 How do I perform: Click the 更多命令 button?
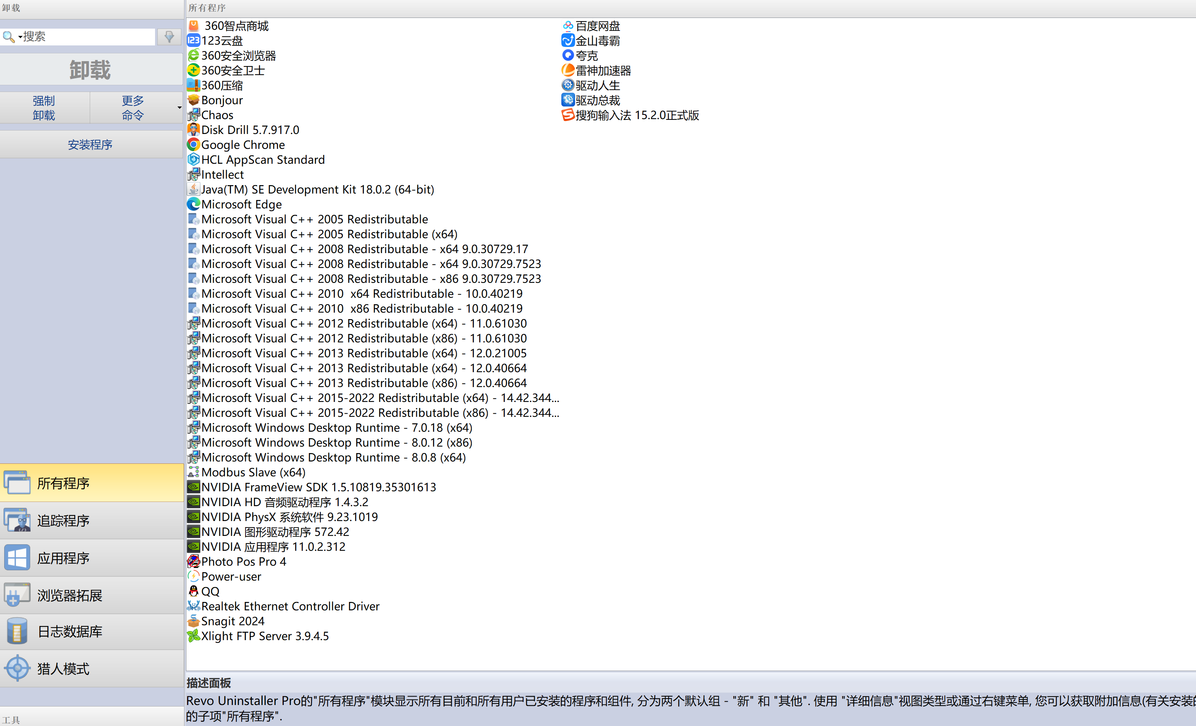[x=133, y=108]
